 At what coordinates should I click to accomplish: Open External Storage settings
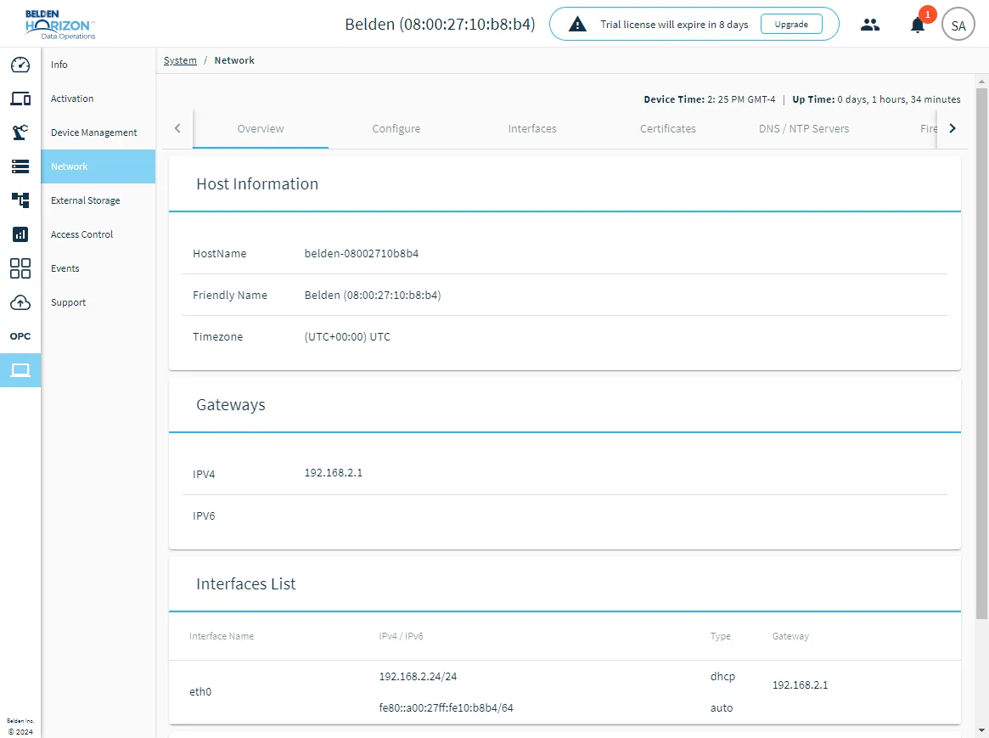(x=98, y=200)
